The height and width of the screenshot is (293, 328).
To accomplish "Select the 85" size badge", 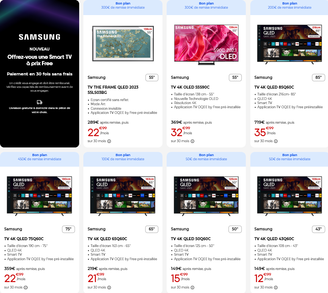I will tap(318, 77).
